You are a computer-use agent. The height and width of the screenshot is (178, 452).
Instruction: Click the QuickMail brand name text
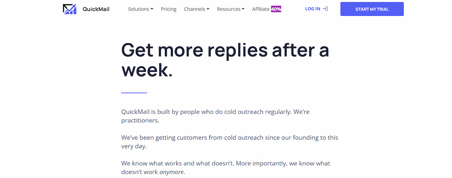96,9
